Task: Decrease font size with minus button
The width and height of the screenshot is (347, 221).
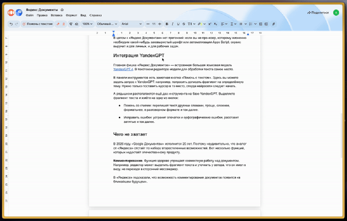Action: (x=148, y=24)
